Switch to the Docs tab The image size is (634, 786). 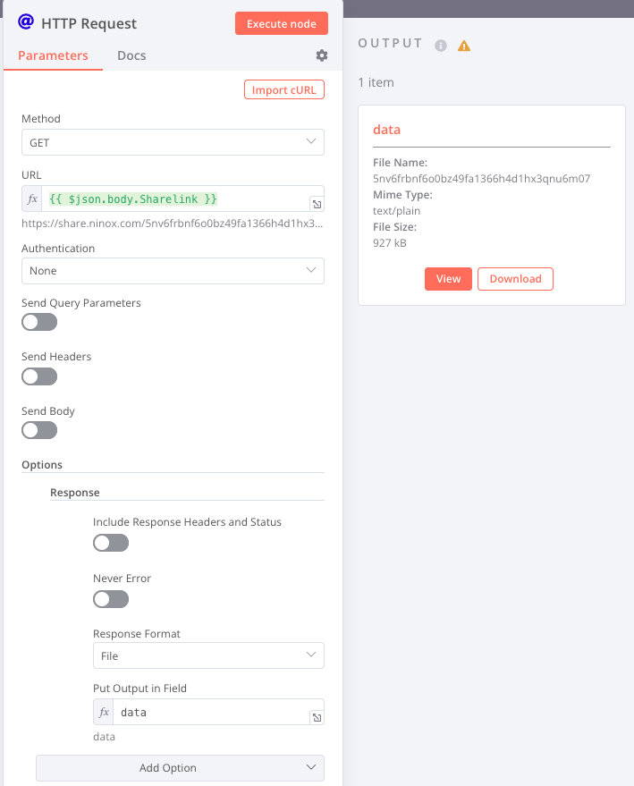click(x=131, y=55)
